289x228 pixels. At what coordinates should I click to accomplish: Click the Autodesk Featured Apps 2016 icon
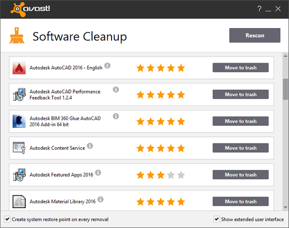(x=19, y=175)
